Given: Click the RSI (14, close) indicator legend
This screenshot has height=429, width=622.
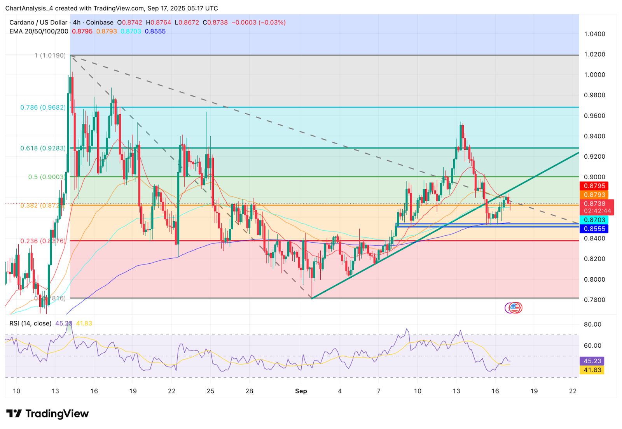Looking at the screenshot, I should pos(30,323).
